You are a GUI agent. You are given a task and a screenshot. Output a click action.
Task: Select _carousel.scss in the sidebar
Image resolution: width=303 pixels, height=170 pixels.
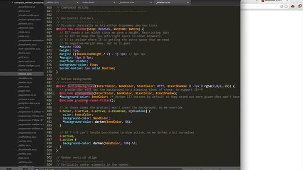pyautogui.click(x=25, y=28)
